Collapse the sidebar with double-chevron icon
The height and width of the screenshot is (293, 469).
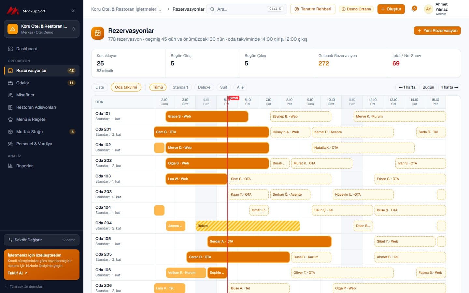(x=73, y=11)
